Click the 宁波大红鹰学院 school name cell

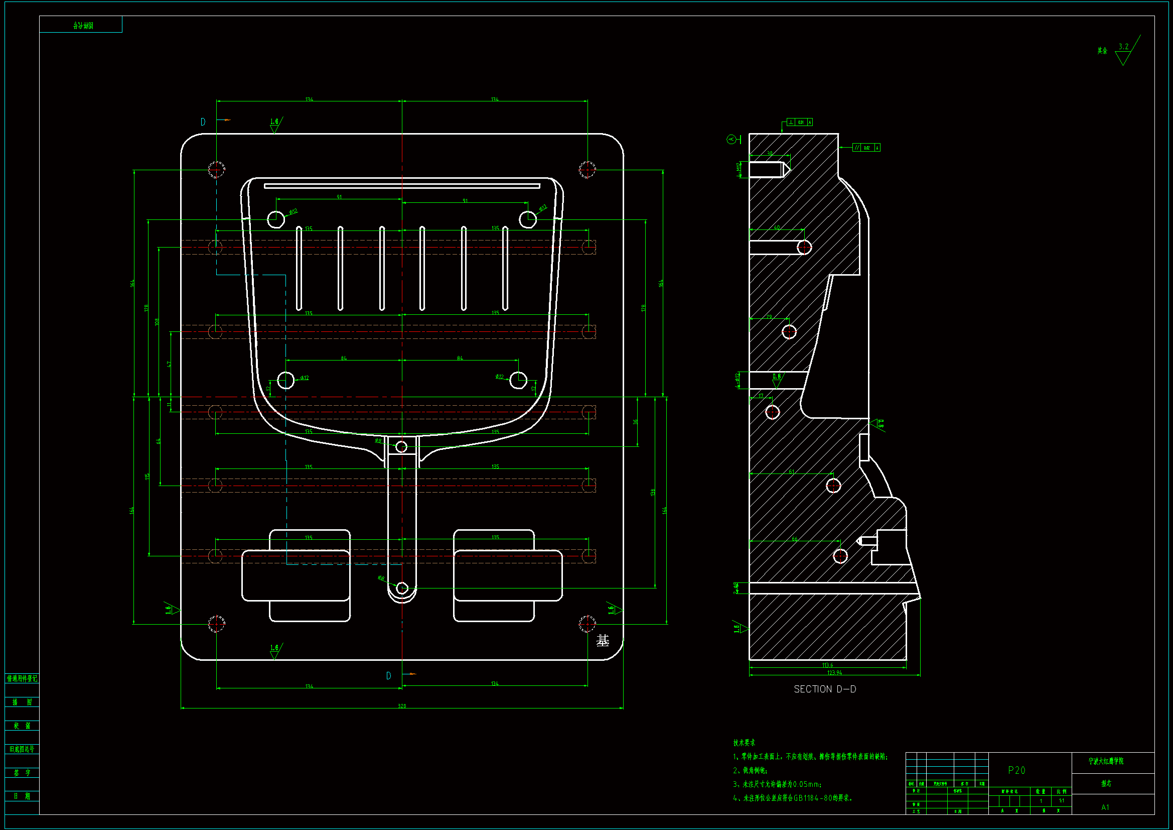point(1106,761)
